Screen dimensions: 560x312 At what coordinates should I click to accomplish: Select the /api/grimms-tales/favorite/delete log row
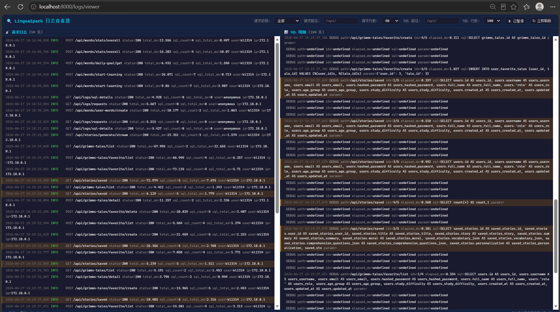[x=138, y=214]
